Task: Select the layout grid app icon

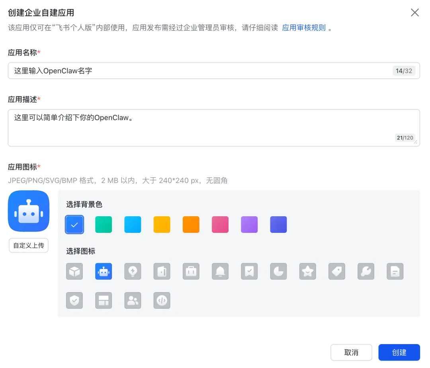Action: click(x=104, y=300)
